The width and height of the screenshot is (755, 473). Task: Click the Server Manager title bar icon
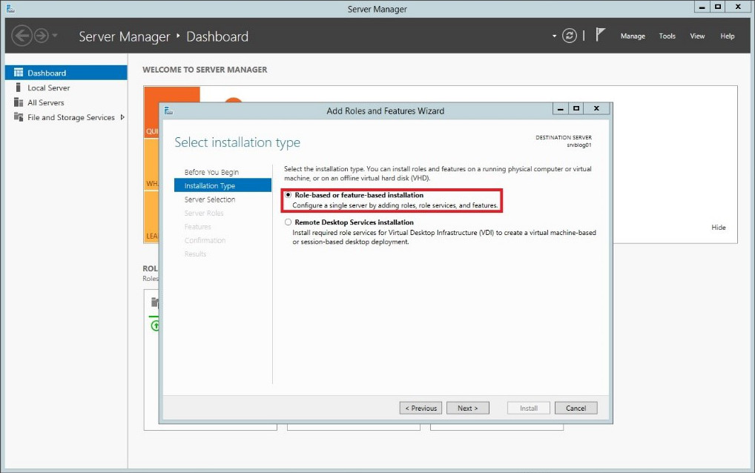10,8
